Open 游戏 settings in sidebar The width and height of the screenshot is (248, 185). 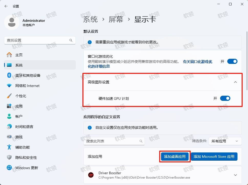tap(19, 137)
